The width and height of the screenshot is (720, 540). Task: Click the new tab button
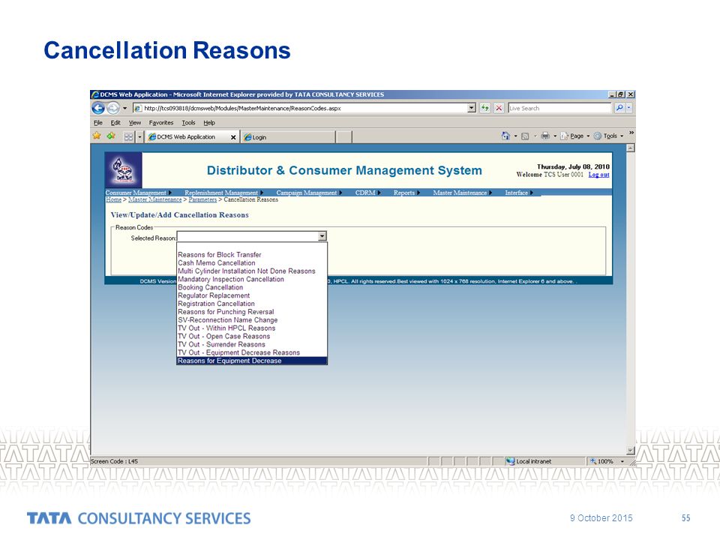pos(344,136)
